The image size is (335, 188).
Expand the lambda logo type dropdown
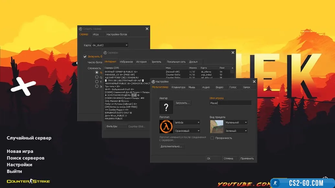187,122
